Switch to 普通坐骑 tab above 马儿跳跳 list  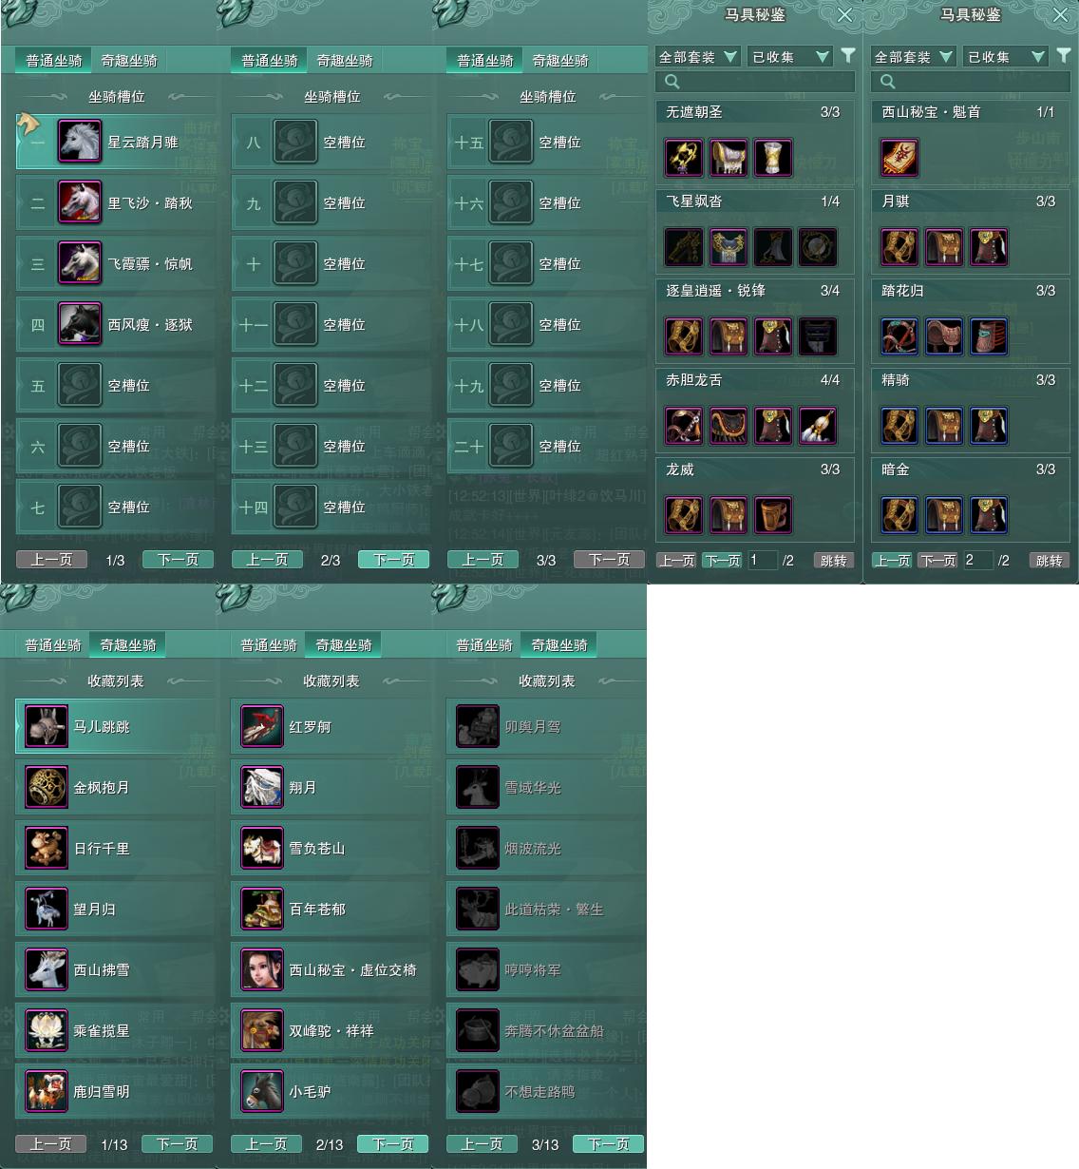pyautogui.click(x=53, y=644)
